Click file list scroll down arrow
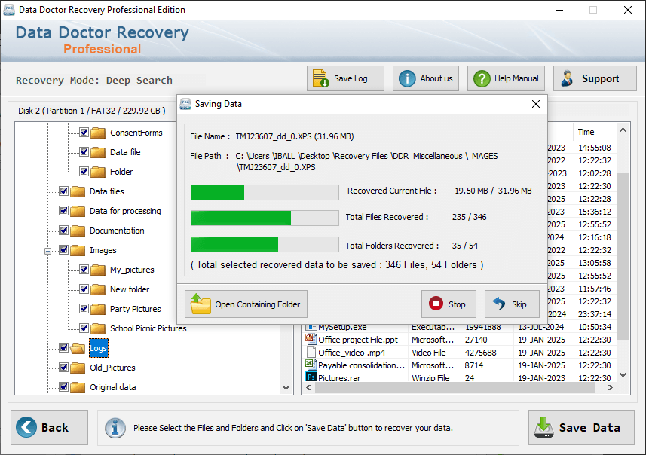Viewport: 646px width, 455px height. tap(623, 375)
